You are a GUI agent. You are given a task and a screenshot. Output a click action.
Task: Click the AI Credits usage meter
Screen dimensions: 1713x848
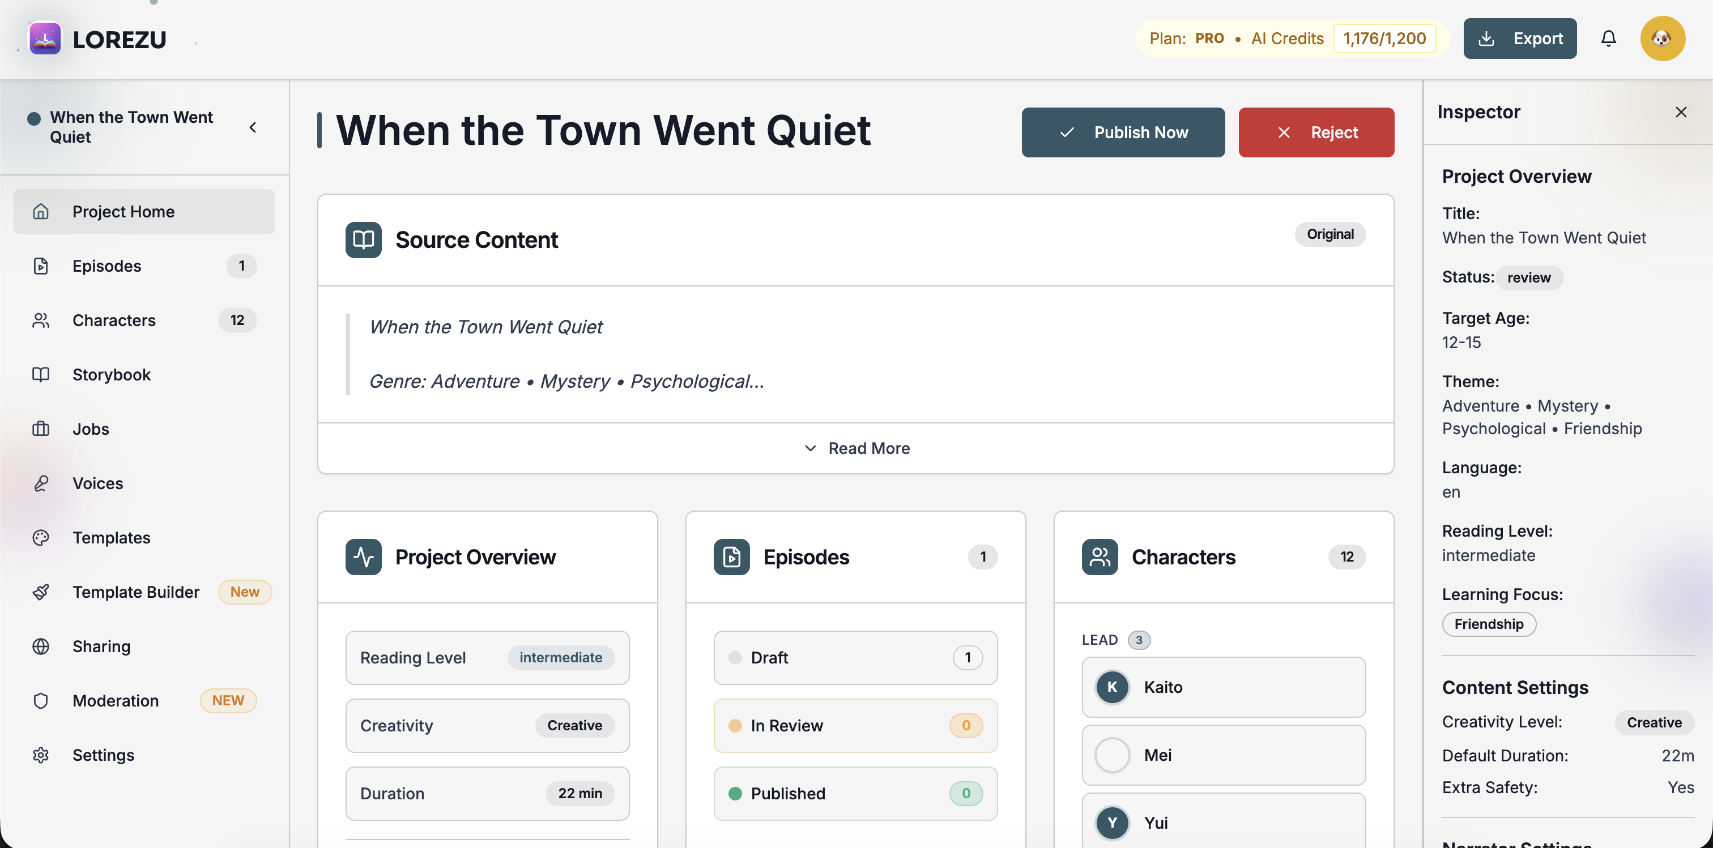[x=1384, y=38]
